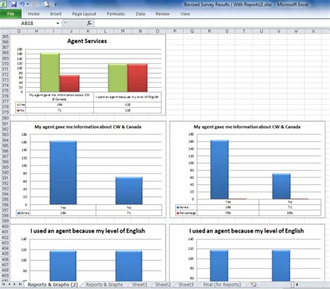Jump to last sheet tab with navigation arrow
Viewport: 330px width, 289px height.
(x=20, y=284)
